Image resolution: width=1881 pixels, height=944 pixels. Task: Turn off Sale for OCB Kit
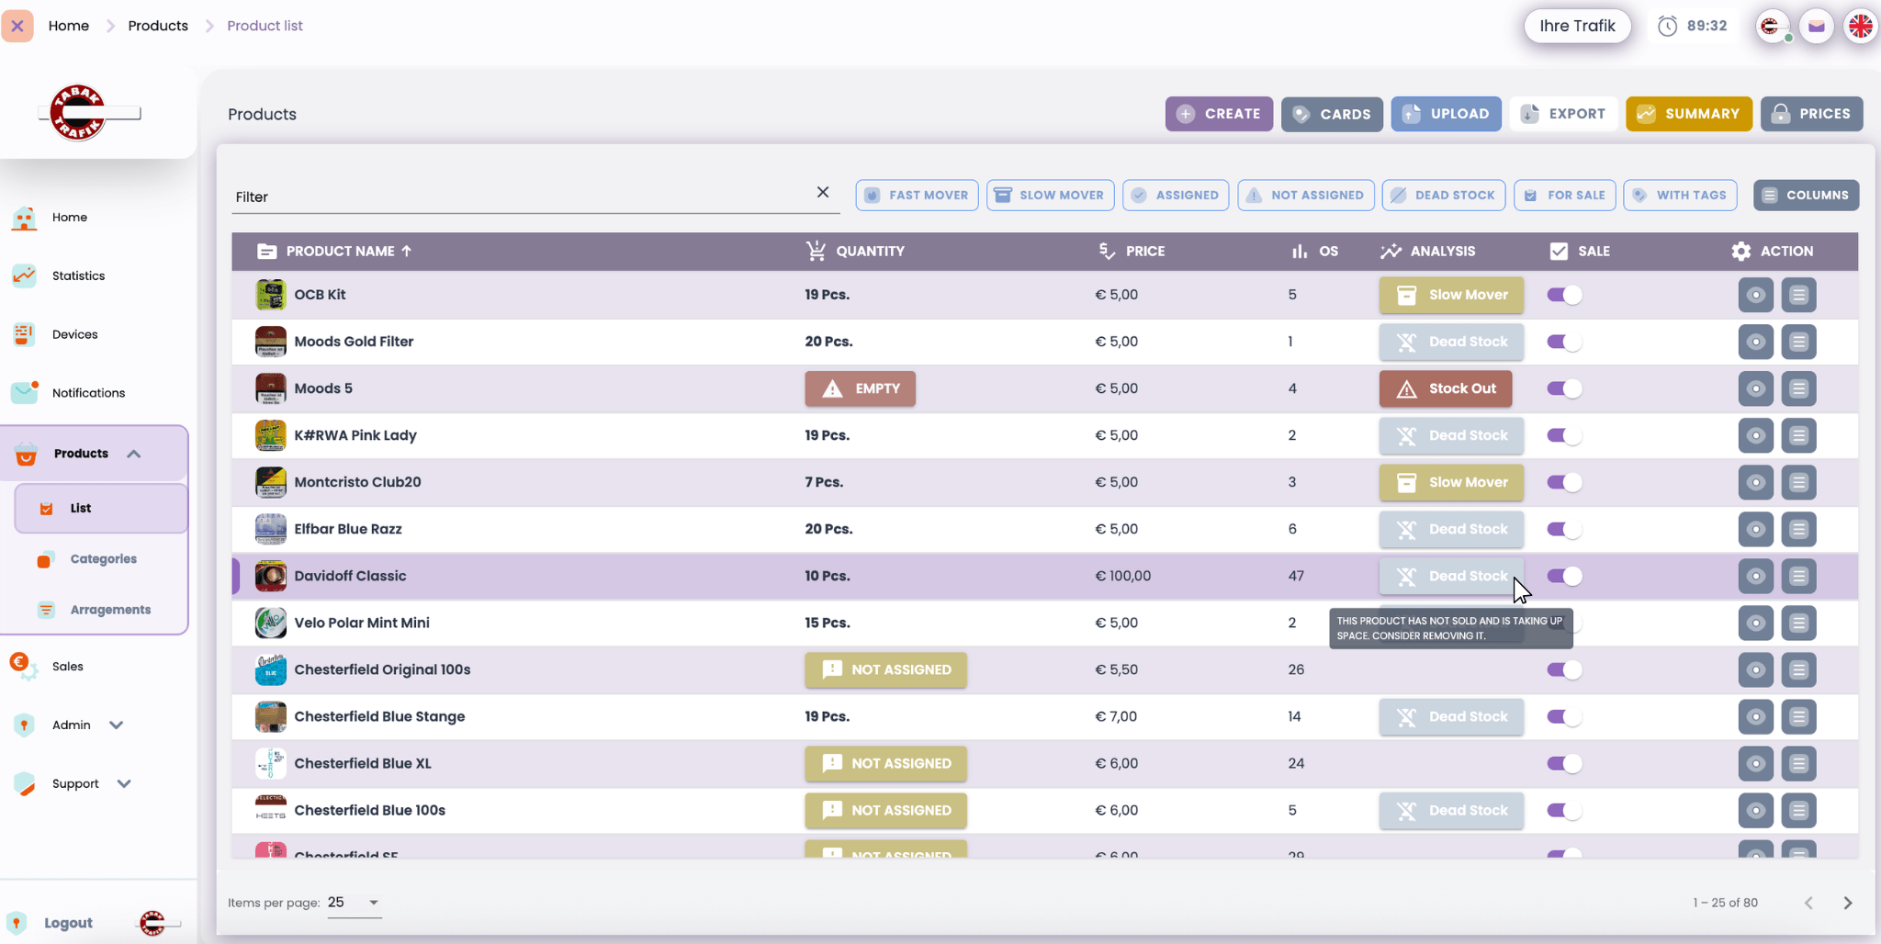pyautogui.click(x=1562, y=295)
